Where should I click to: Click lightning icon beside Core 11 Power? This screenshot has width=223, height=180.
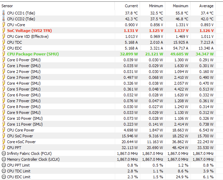tap(4, 124)
